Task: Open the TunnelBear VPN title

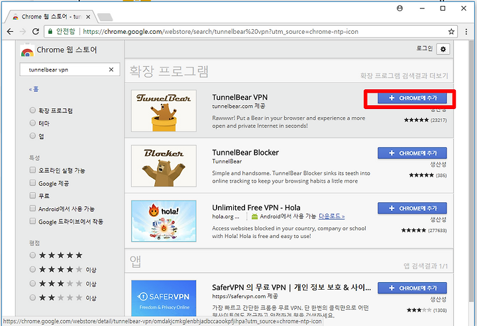Action: coord(240,97)
